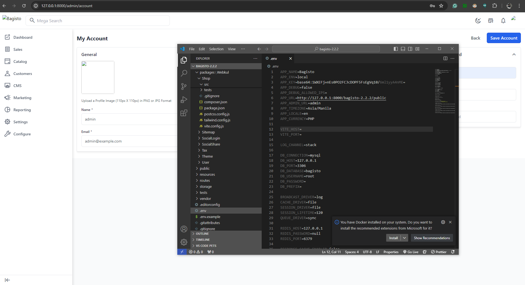Open the Source Control view in VS Code

(184, 86)
